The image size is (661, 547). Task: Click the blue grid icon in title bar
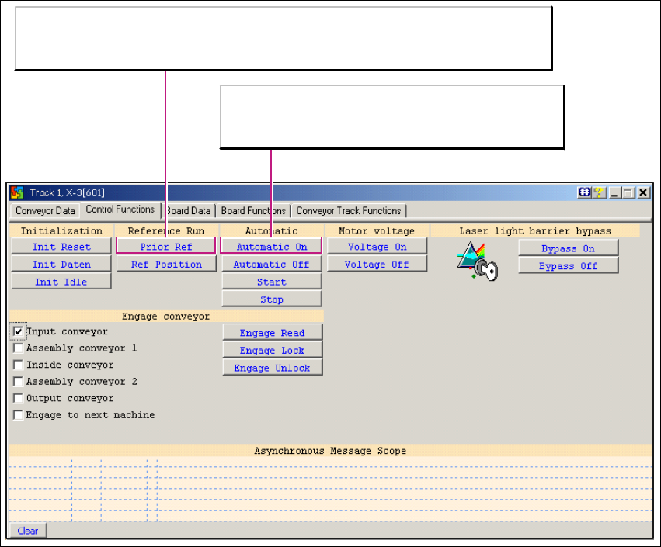pyautogui.click(x=585, y=193)
